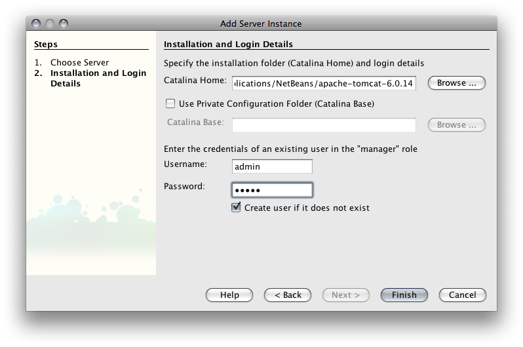Open the Help button
The width and height of the screenshot is (523, 347).
[229, 295]
